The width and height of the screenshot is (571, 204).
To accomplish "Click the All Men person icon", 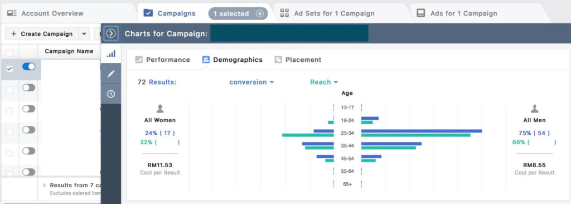I will point(534,109).
